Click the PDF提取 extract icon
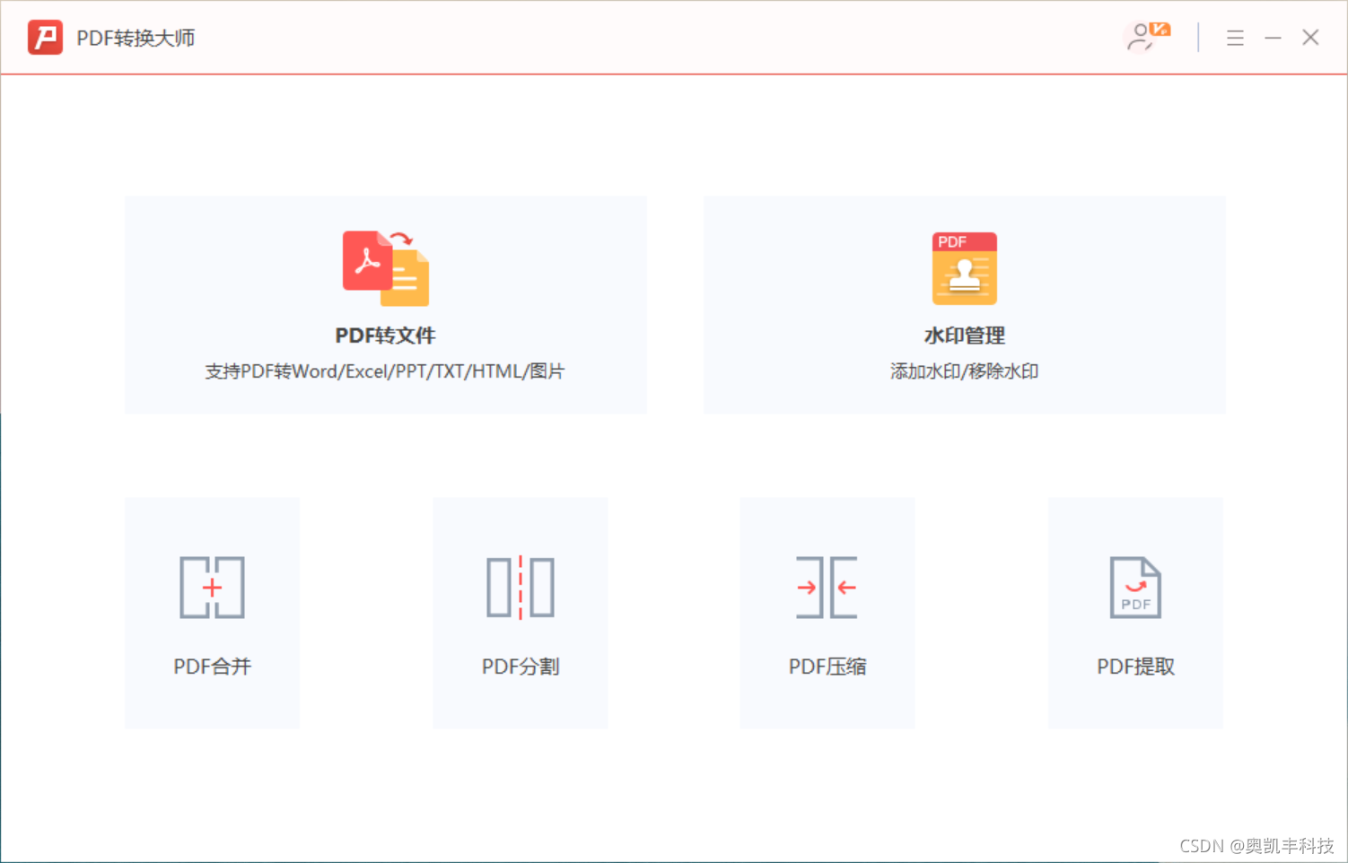This screenshot has width=1348, height=863. click(x=1134, y=588)
